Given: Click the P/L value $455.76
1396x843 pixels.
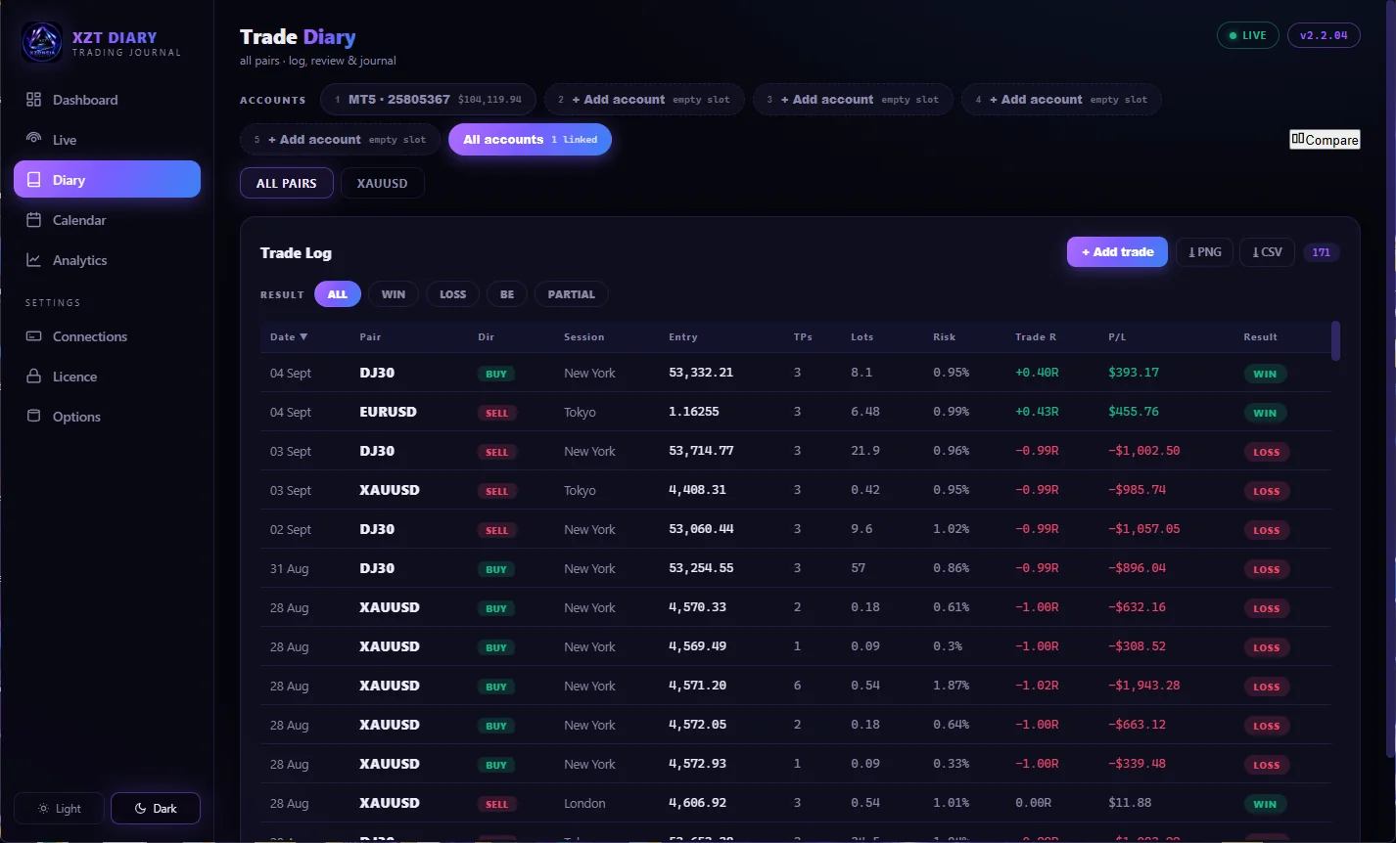Looking at the screenshot, I should click(1134, 412).
